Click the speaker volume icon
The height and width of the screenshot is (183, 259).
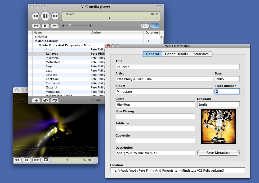[x=91, y=25]
